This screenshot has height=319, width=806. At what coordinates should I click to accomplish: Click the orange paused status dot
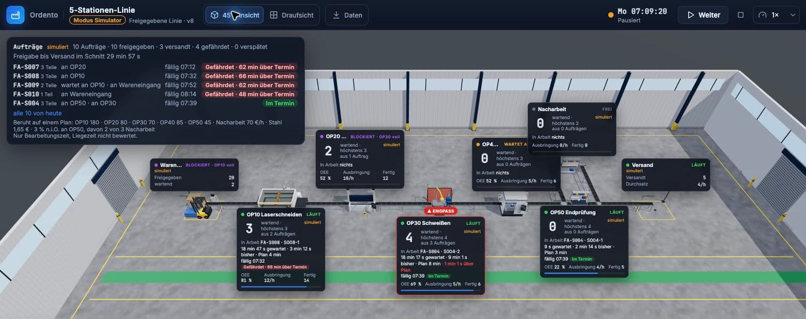coord(611,15)
